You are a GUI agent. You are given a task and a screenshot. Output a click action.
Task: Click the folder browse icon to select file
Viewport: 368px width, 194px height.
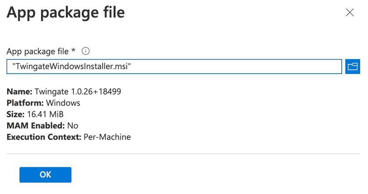pyautogui.click(x=352, y=66)
